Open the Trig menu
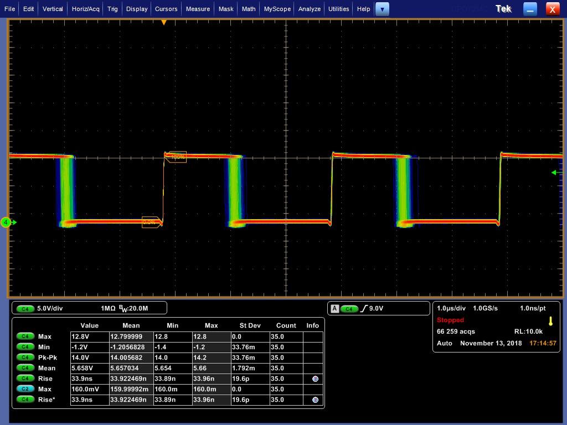The width and height of the screenshot is (567, 425). point(112,9)
